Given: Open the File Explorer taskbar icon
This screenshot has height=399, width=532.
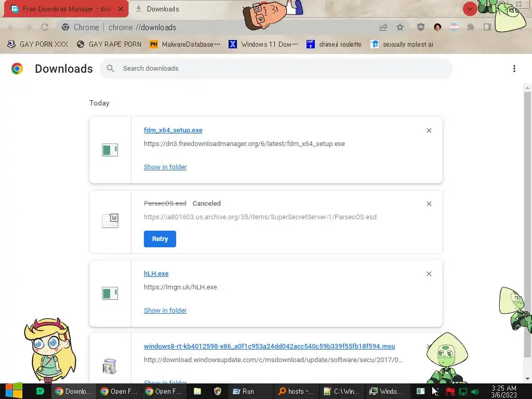Looking at the screenshot, I should pos(197,391).
